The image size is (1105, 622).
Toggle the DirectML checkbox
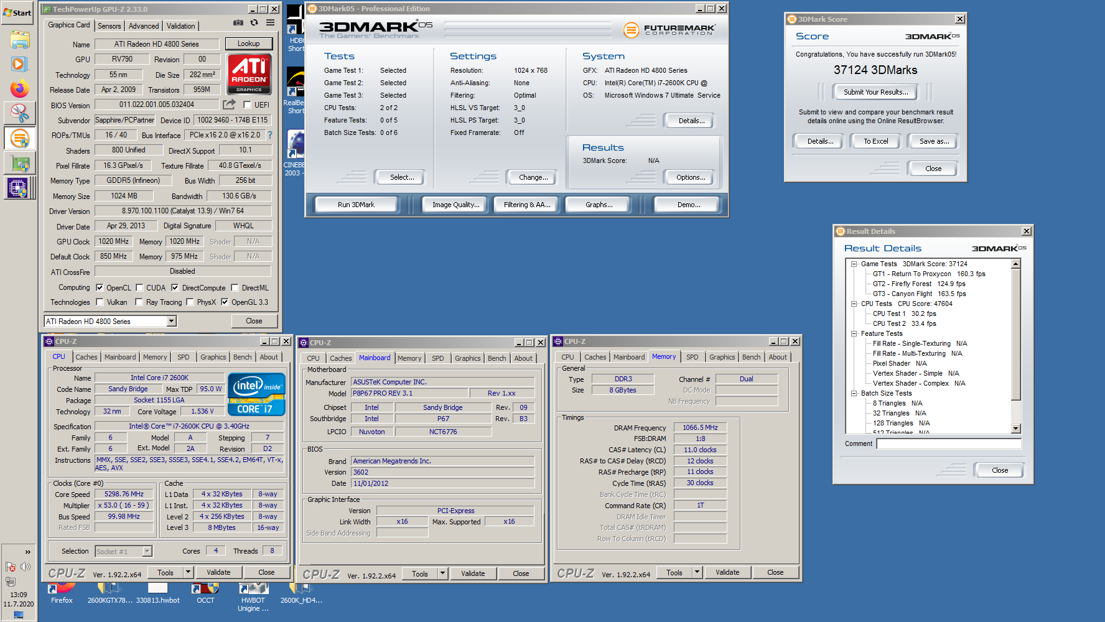point(235,288)
